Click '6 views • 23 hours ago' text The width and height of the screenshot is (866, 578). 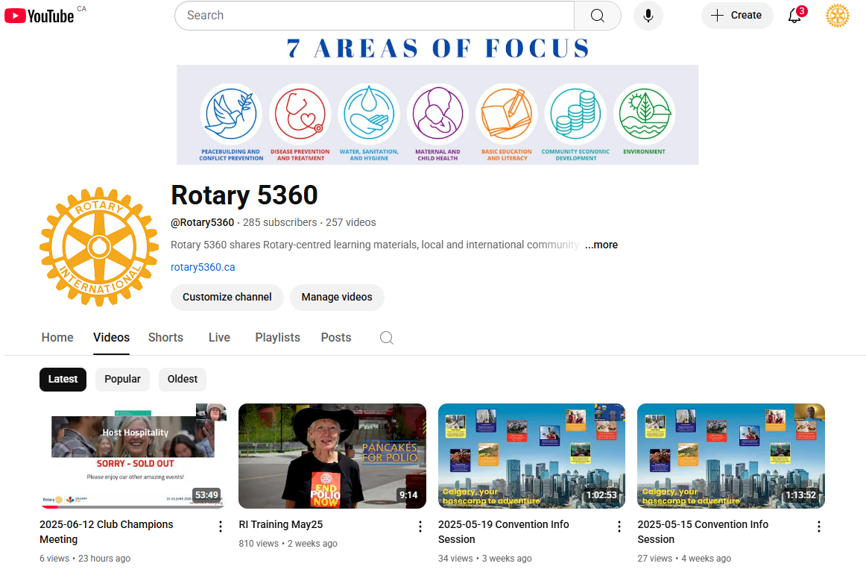pyautogui.click(x=85, y=559)
